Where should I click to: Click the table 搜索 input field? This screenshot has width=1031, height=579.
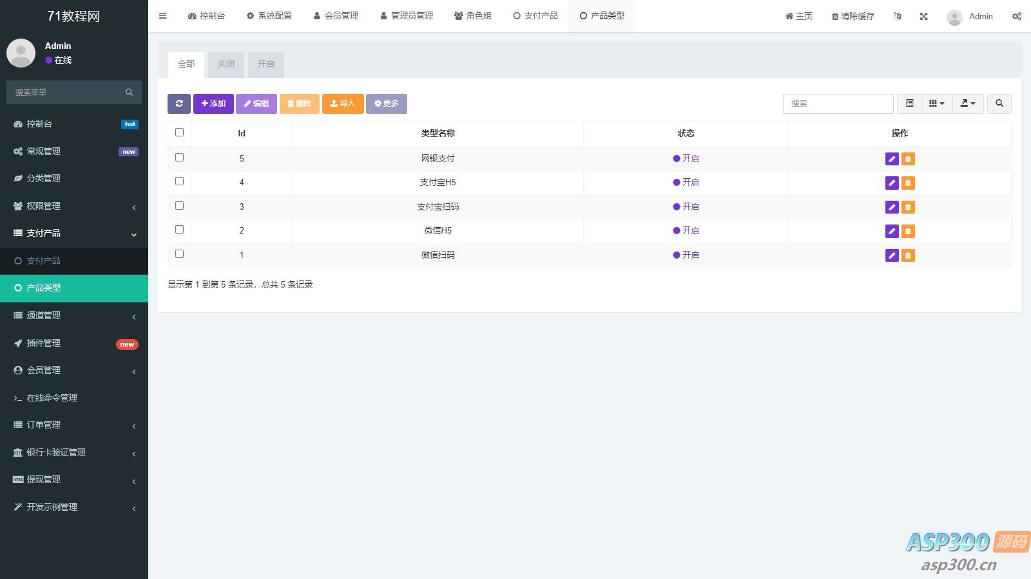[x=838, y=104]
